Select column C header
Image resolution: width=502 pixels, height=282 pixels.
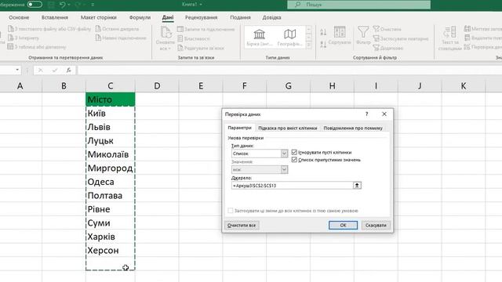click(x=111, y=85)
